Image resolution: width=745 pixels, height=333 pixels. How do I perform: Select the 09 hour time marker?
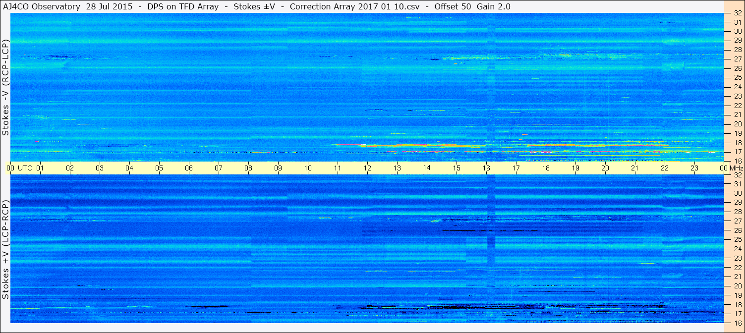(278, 168)
